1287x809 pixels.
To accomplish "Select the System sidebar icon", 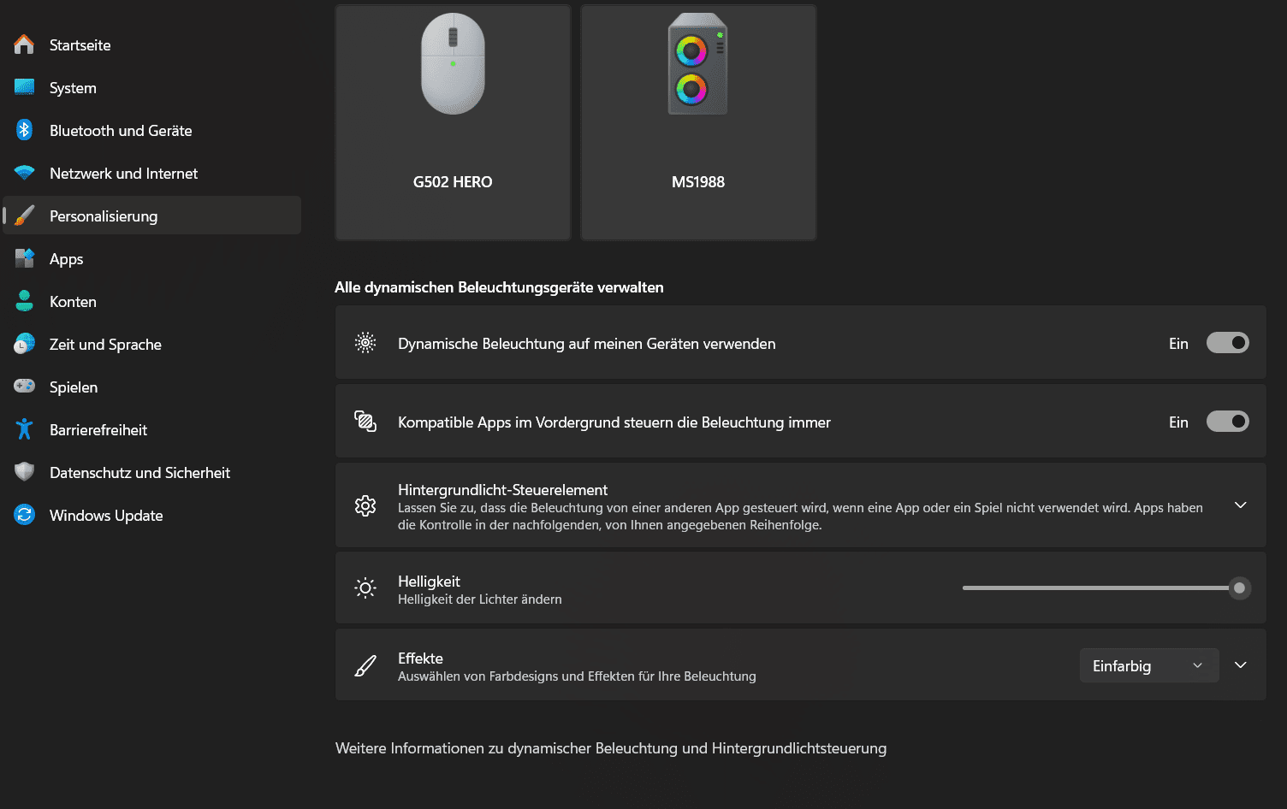I will coord(23,87).
